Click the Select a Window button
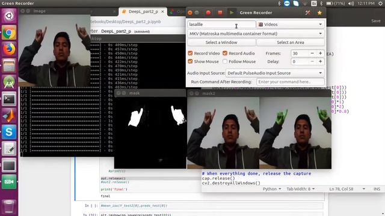Screen dimensions: 385x216 click(221, 43)
